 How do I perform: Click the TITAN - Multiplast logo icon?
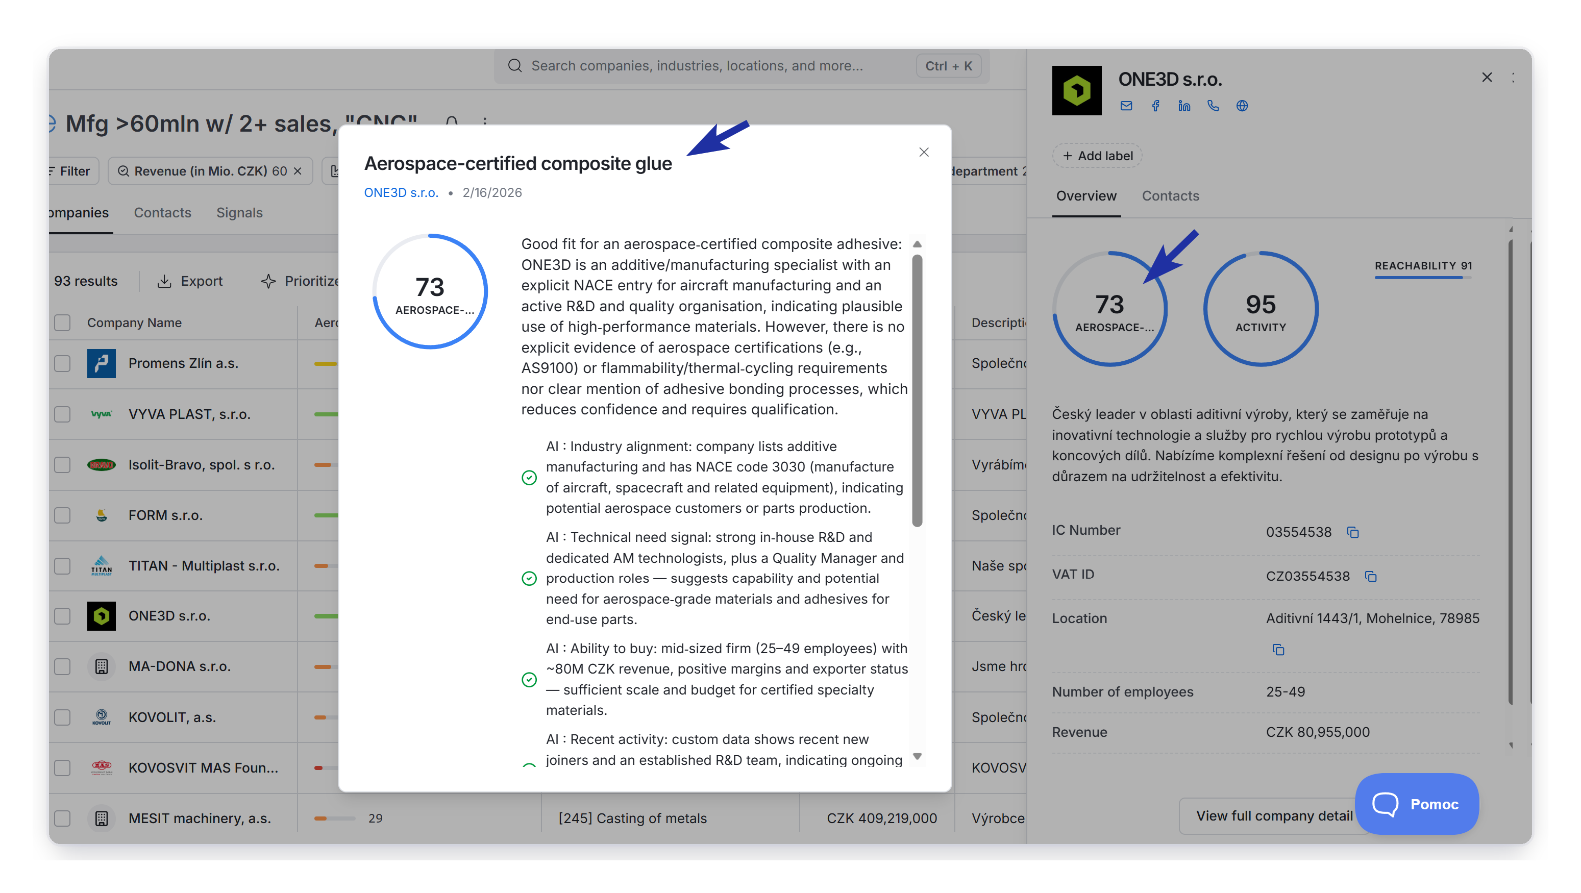(101, 565)
